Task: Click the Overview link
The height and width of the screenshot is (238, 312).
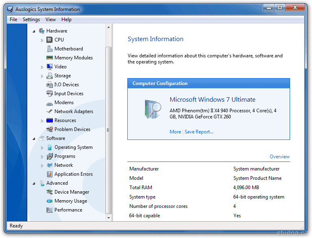Action: (x=279, y=157)
